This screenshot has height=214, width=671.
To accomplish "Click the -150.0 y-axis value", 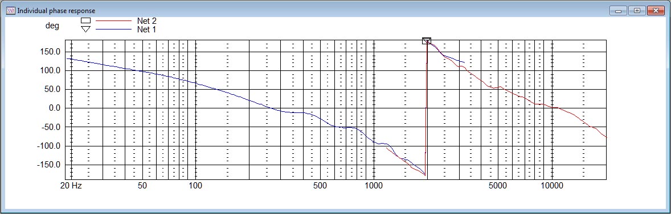I will tap(48, 165).
